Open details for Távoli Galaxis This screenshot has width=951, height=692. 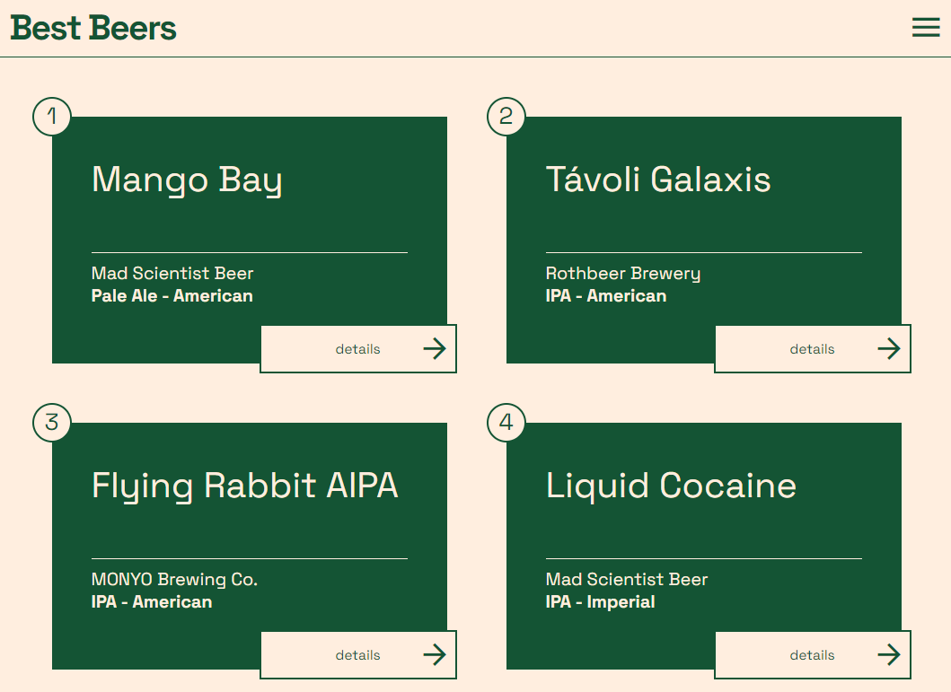click(812, 349)
